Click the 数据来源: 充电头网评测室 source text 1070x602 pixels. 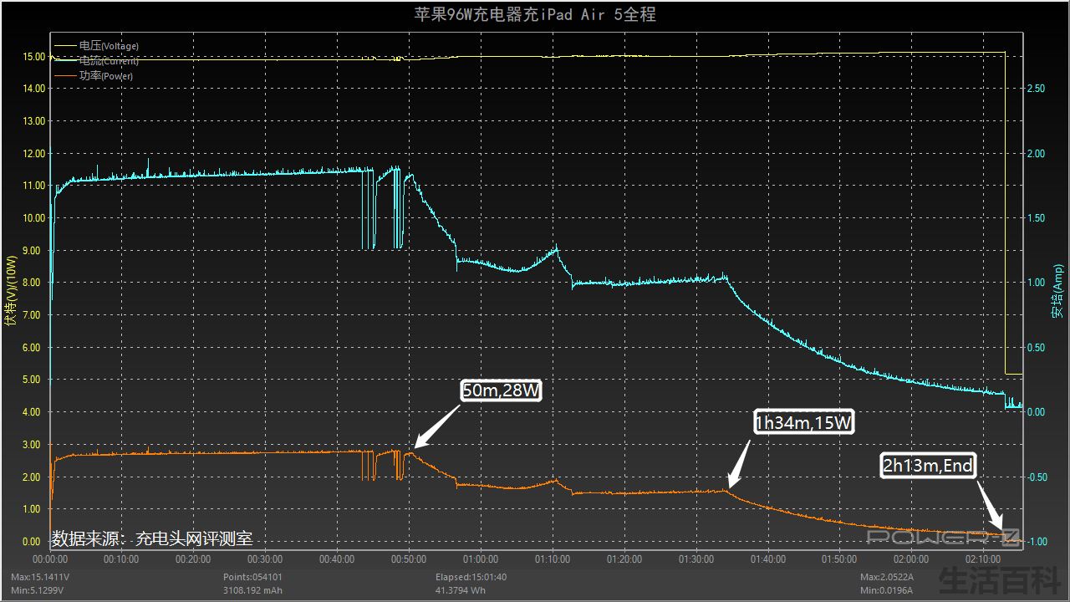[152, 538]
